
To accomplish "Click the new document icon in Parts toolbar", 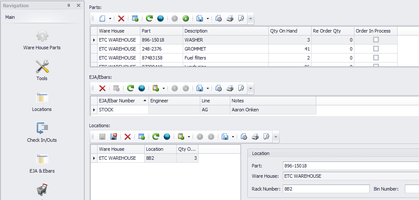I will (102, 18).
